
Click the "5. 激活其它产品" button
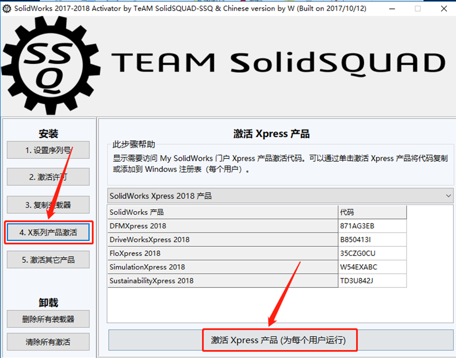pos(48,259)
